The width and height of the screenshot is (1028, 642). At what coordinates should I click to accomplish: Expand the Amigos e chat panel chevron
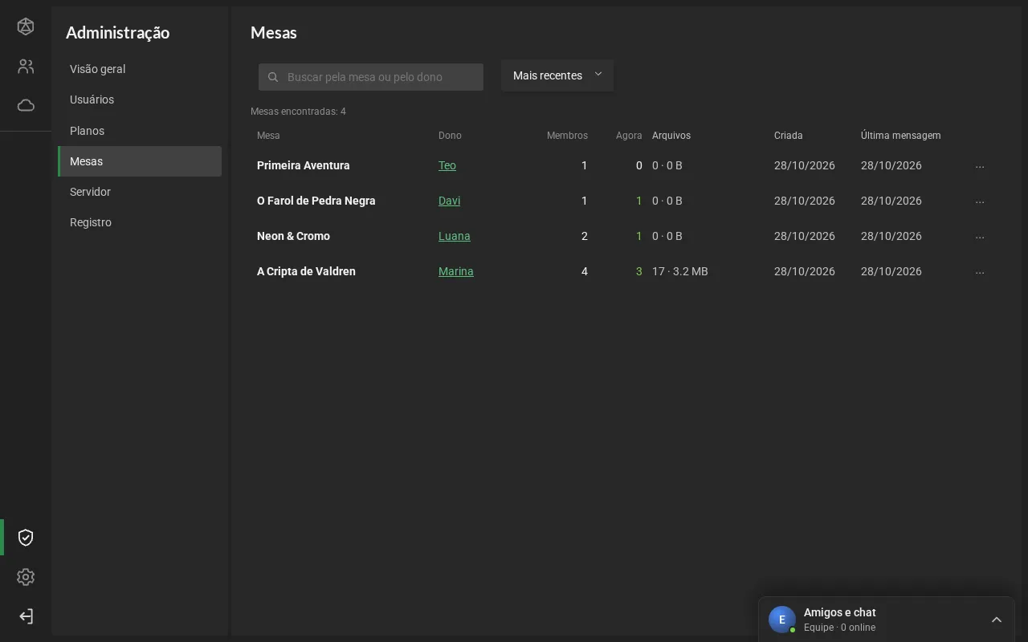(997, 620)
